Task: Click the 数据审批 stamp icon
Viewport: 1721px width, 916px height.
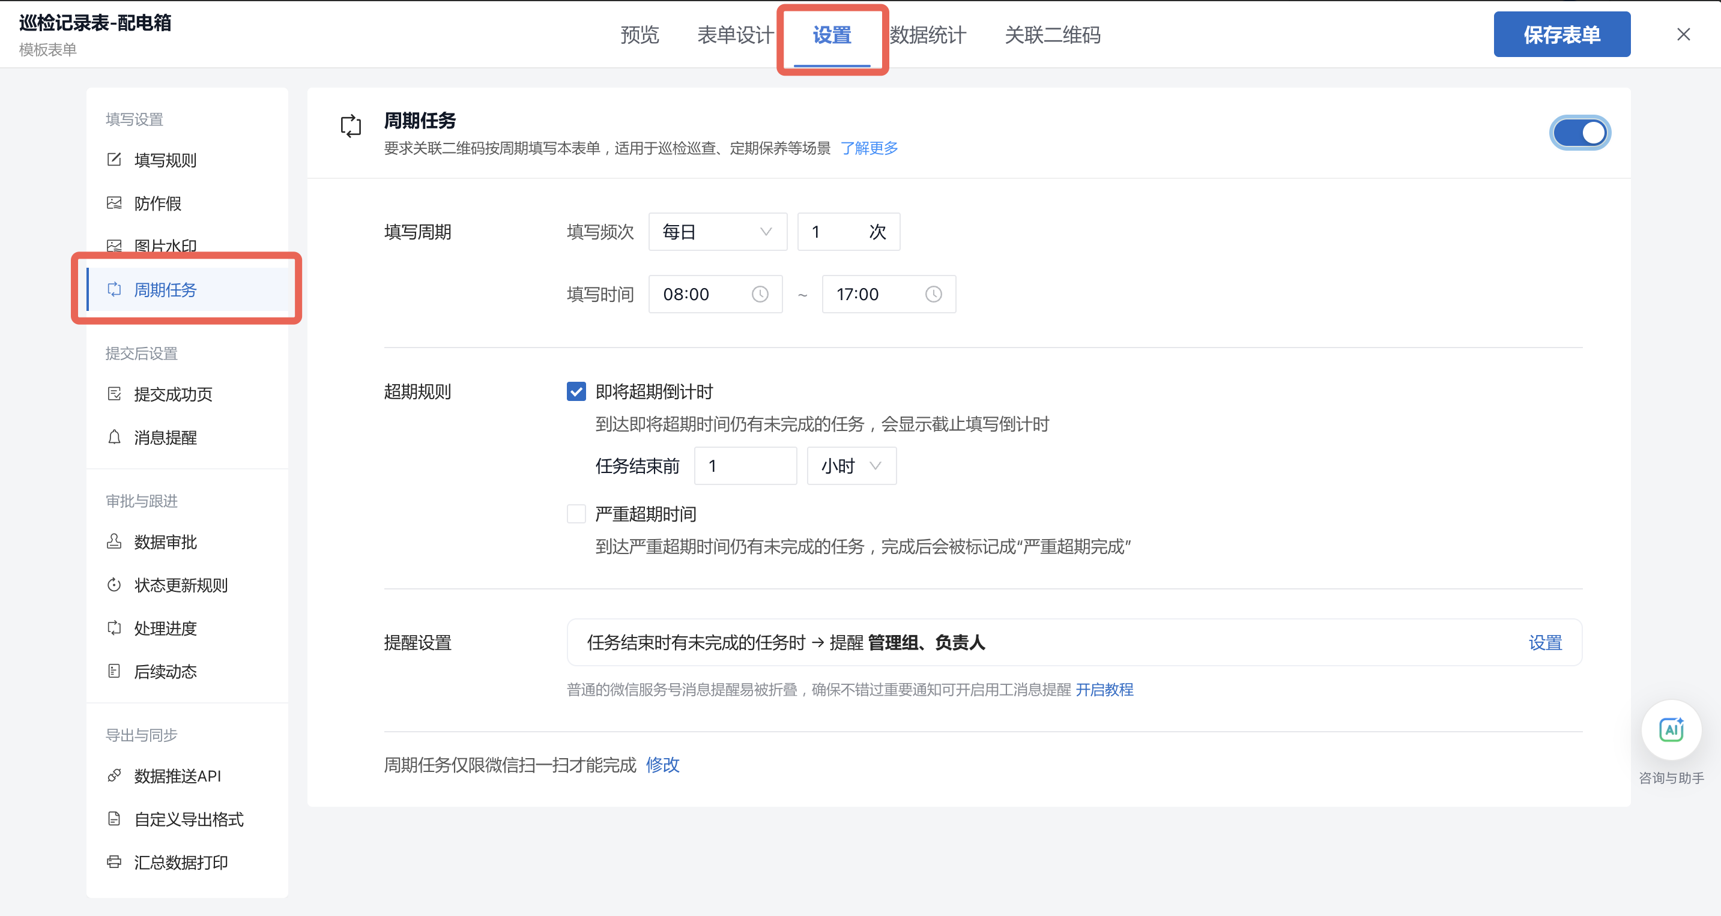Action: pos(114,541)
